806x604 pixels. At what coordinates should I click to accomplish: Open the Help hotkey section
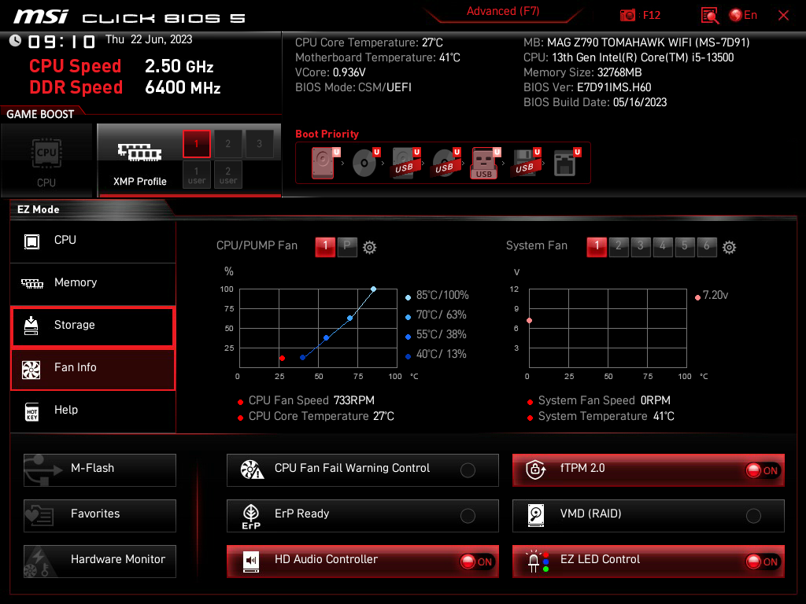point(93,411)
